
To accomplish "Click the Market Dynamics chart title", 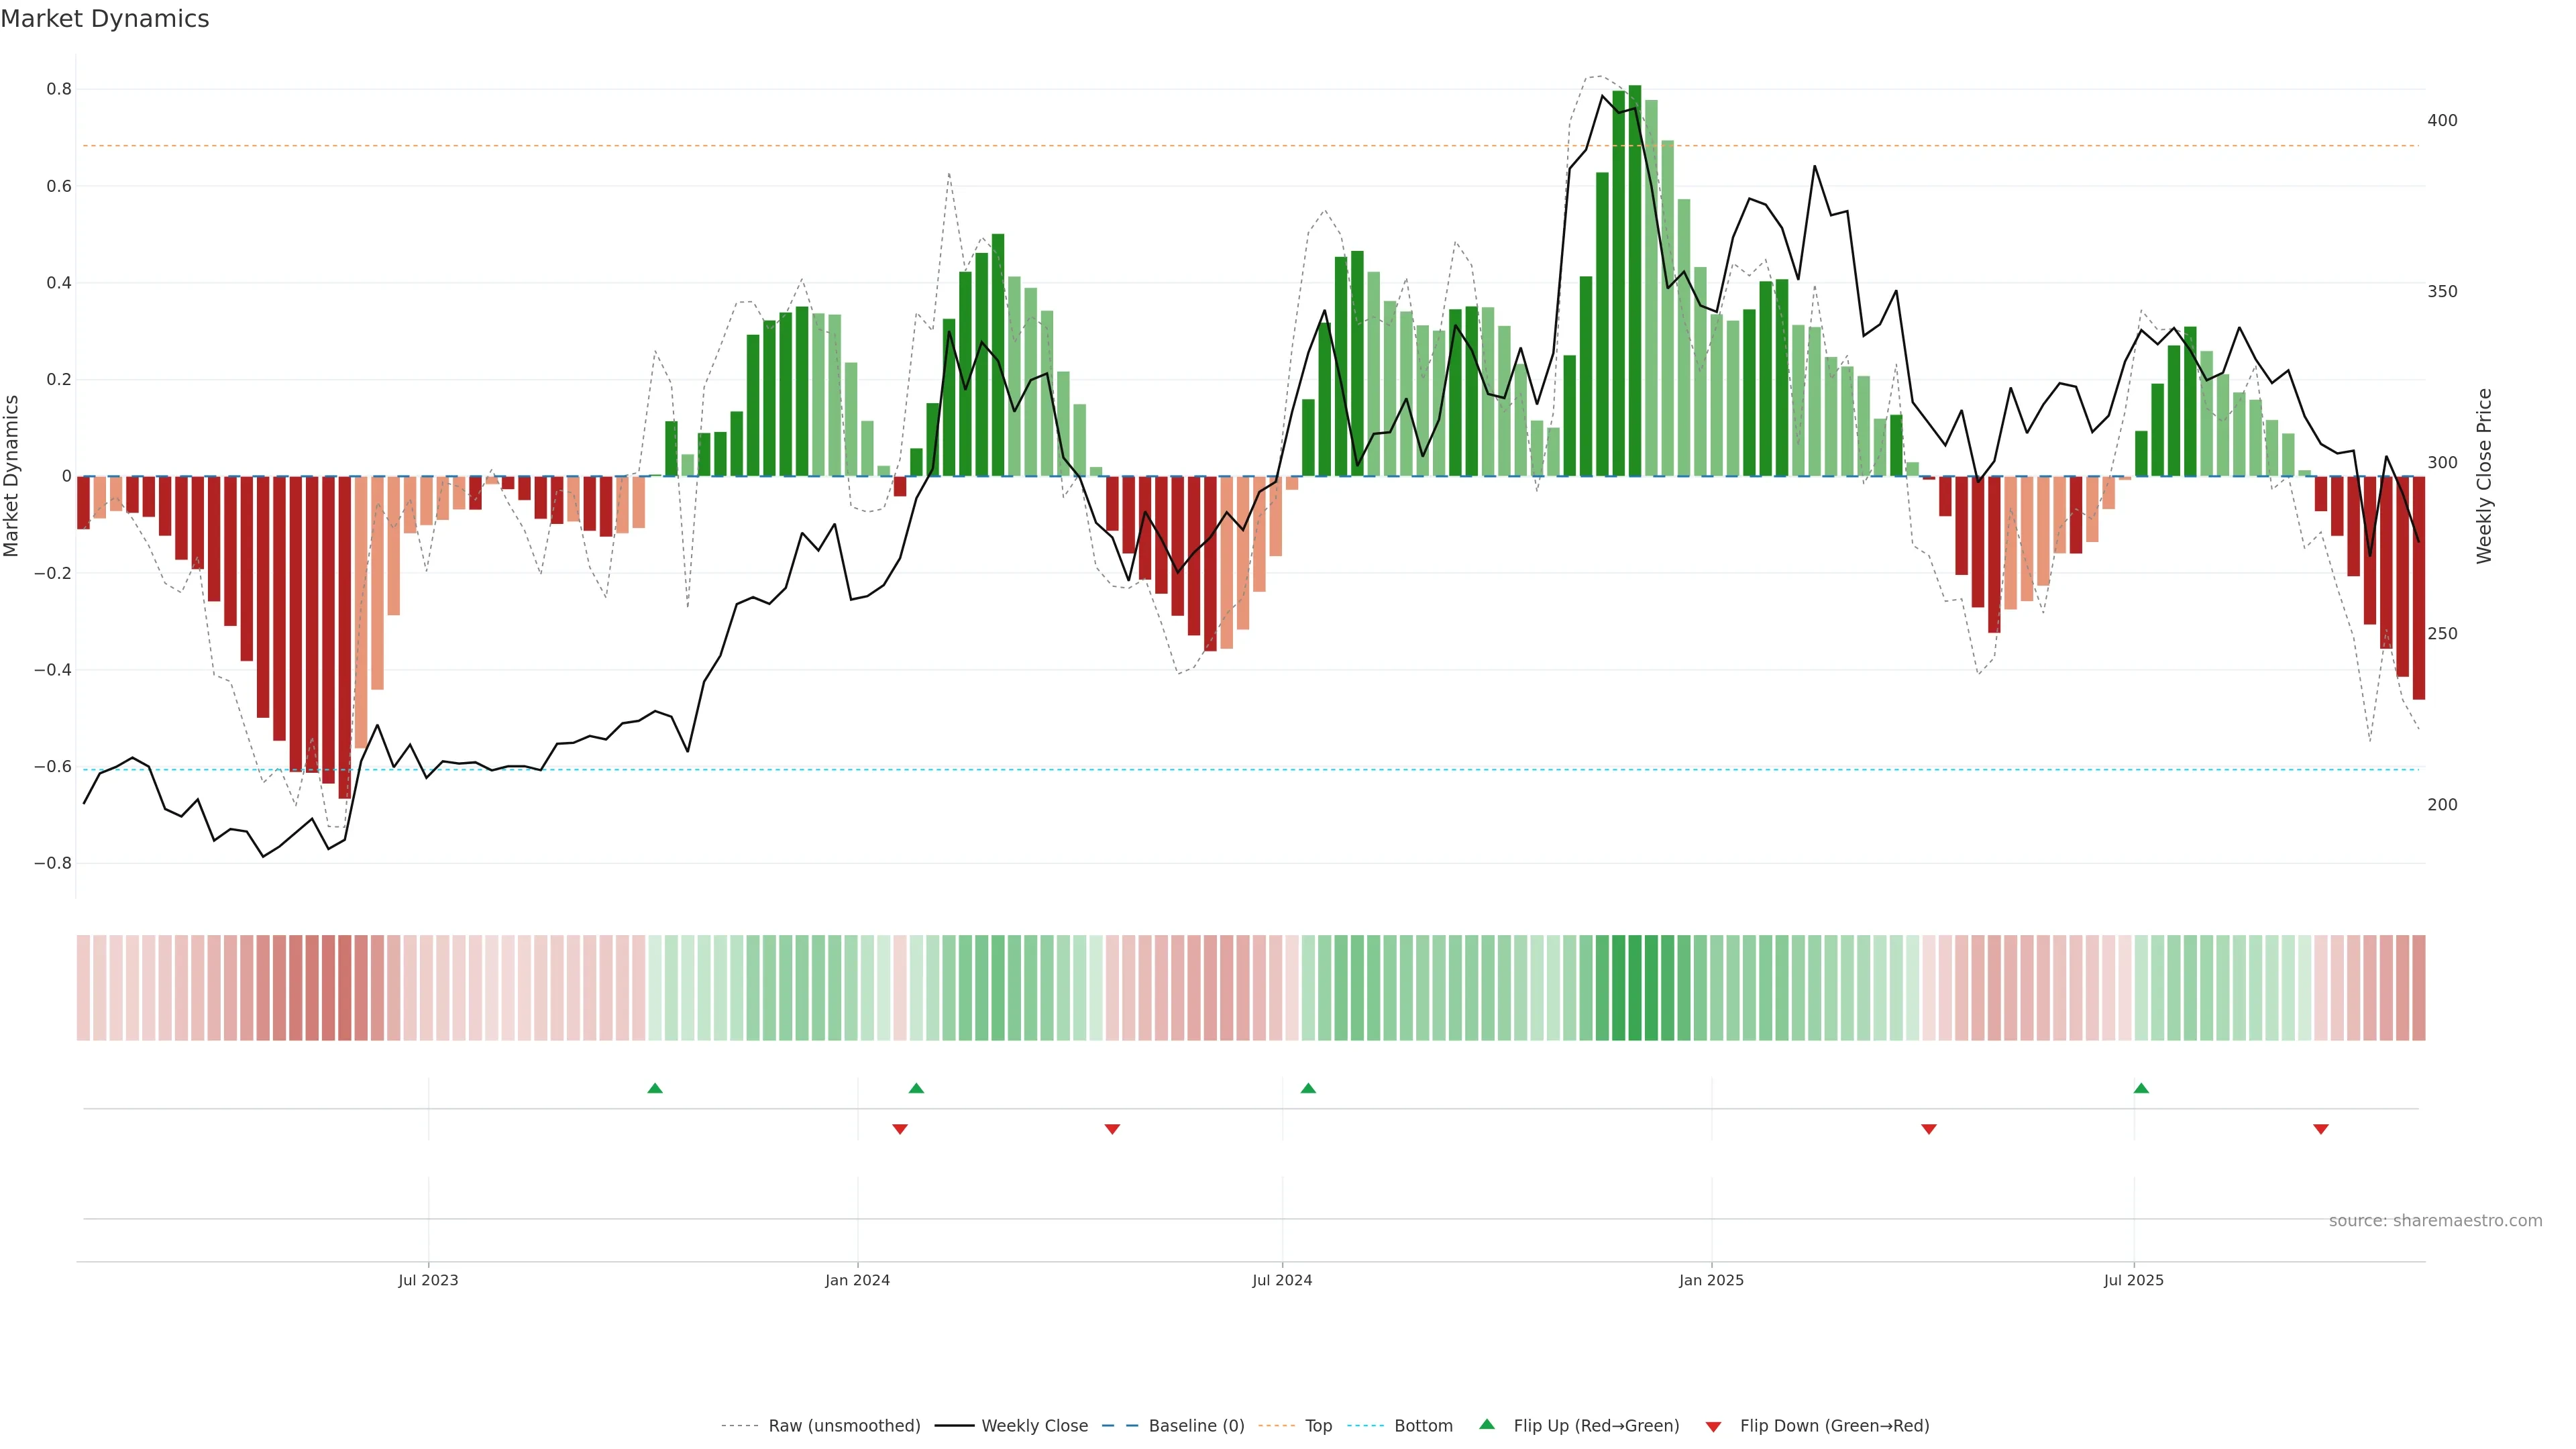I will (105, 19).
